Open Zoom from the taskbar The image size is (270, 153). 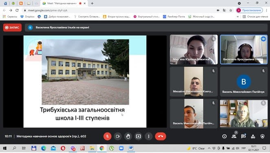(121, 148)
